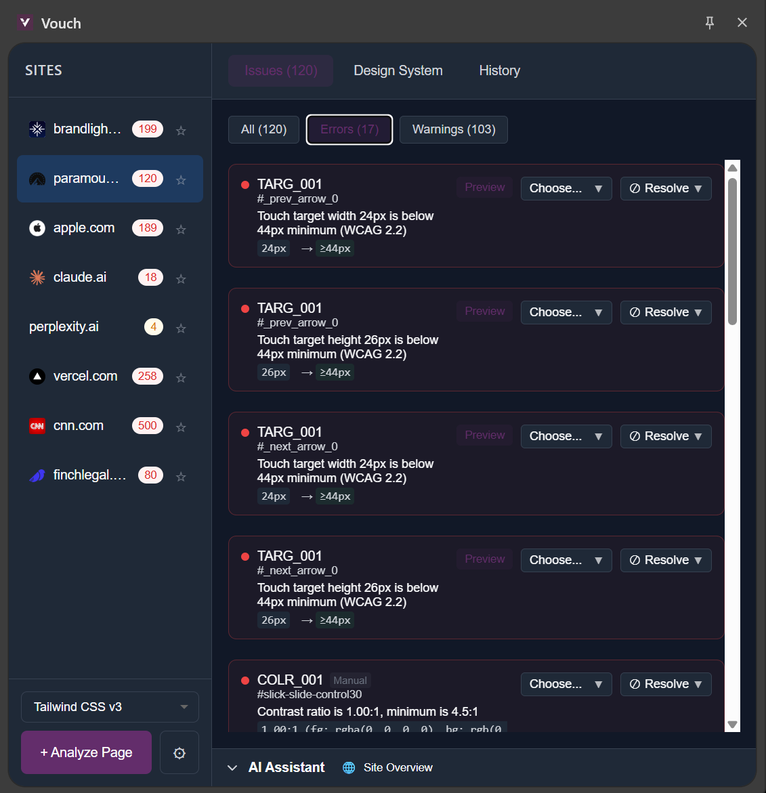Open the History tab
This screenshot has width=766, height=793.
coord(499,70)
